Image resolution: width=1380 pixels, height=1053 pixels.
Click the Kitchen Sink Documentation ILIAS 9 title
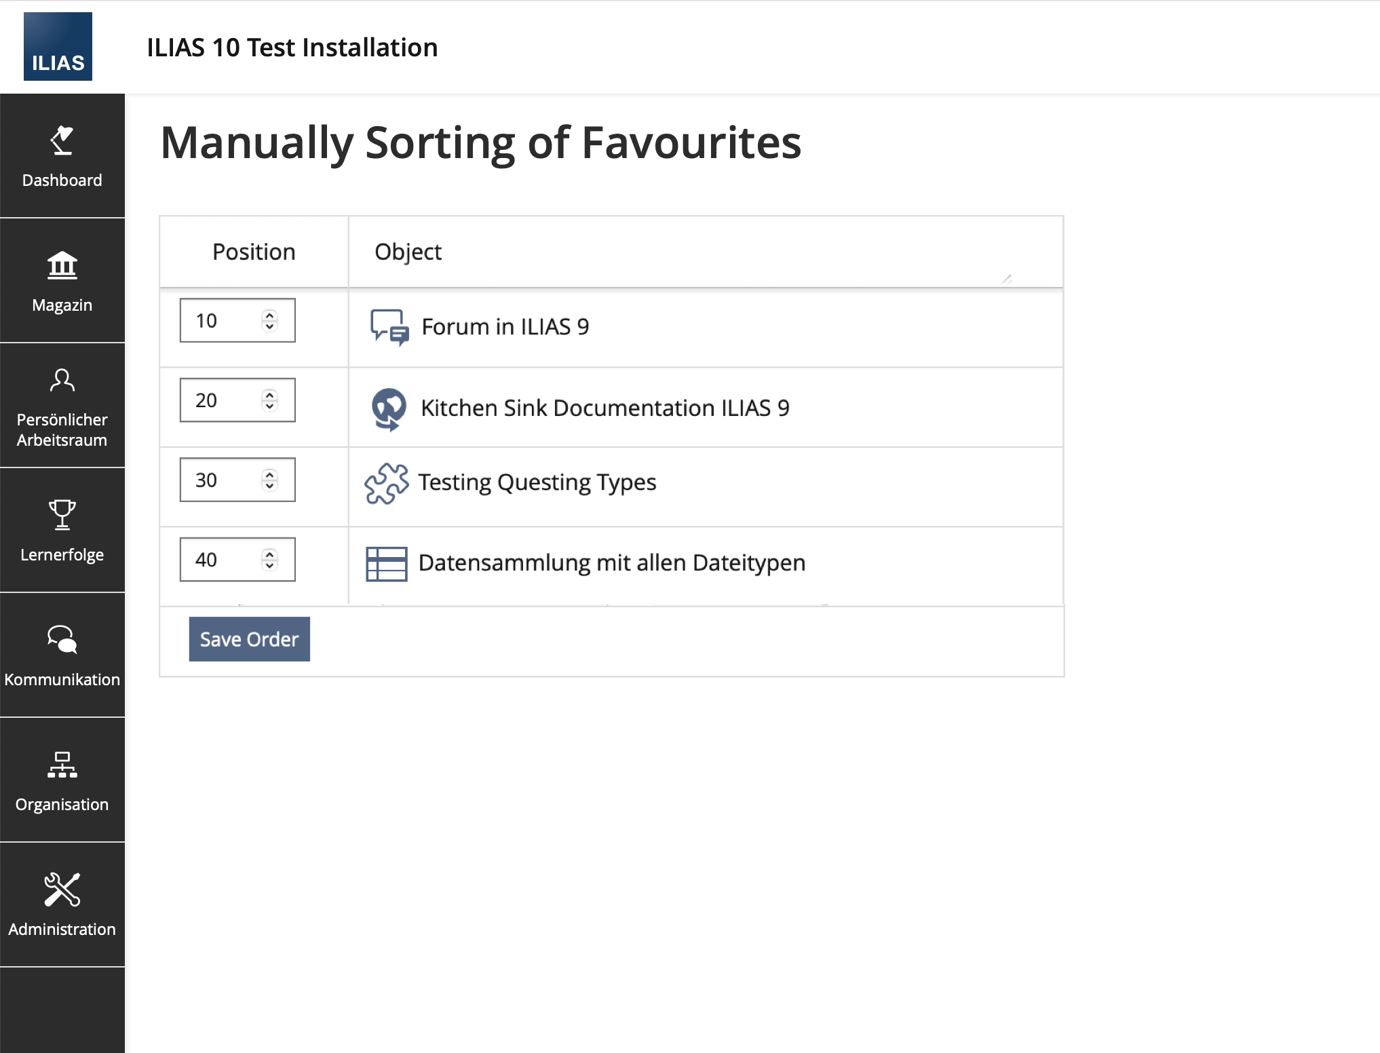[x=605, y=408]
